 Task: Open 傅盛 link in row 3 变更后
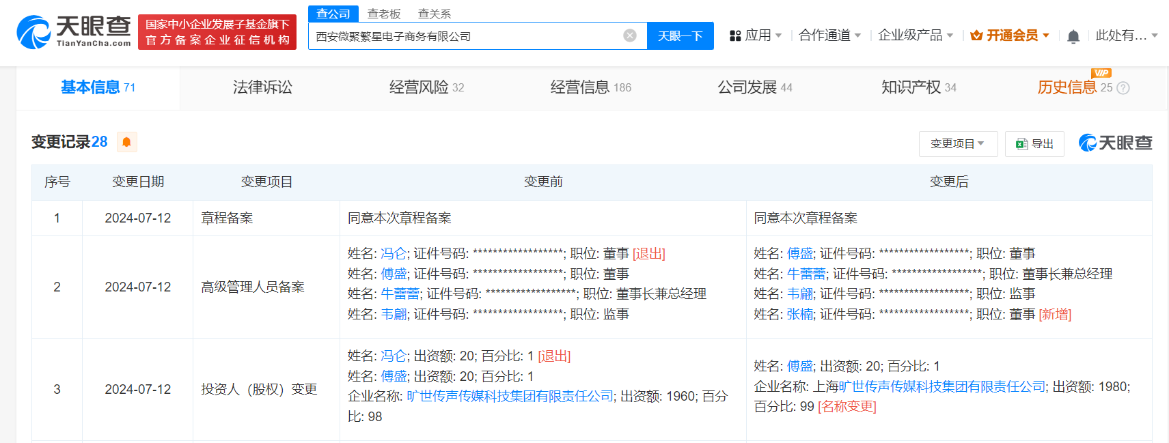pyautogui.click(x=800, y=367)
